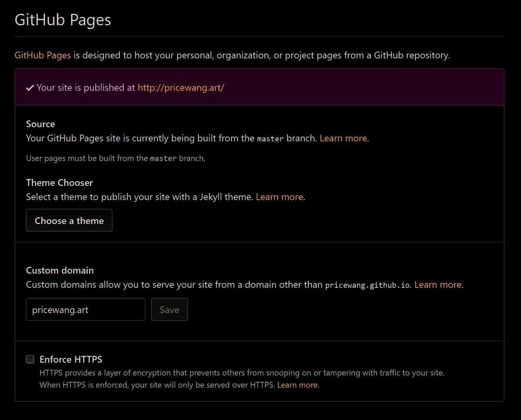
Task: Enable the Enforce HTTPS checkbox
Action: 30,359
